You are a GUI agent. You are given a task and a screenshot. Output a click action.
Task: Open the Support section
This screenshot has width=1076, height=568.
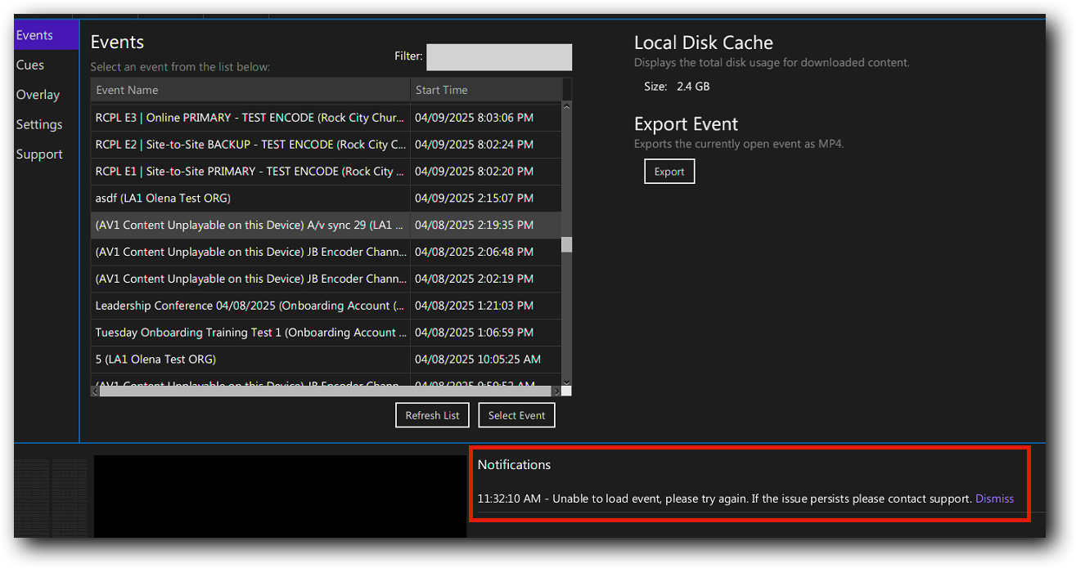pyautogui.click(x=39, y=154)
